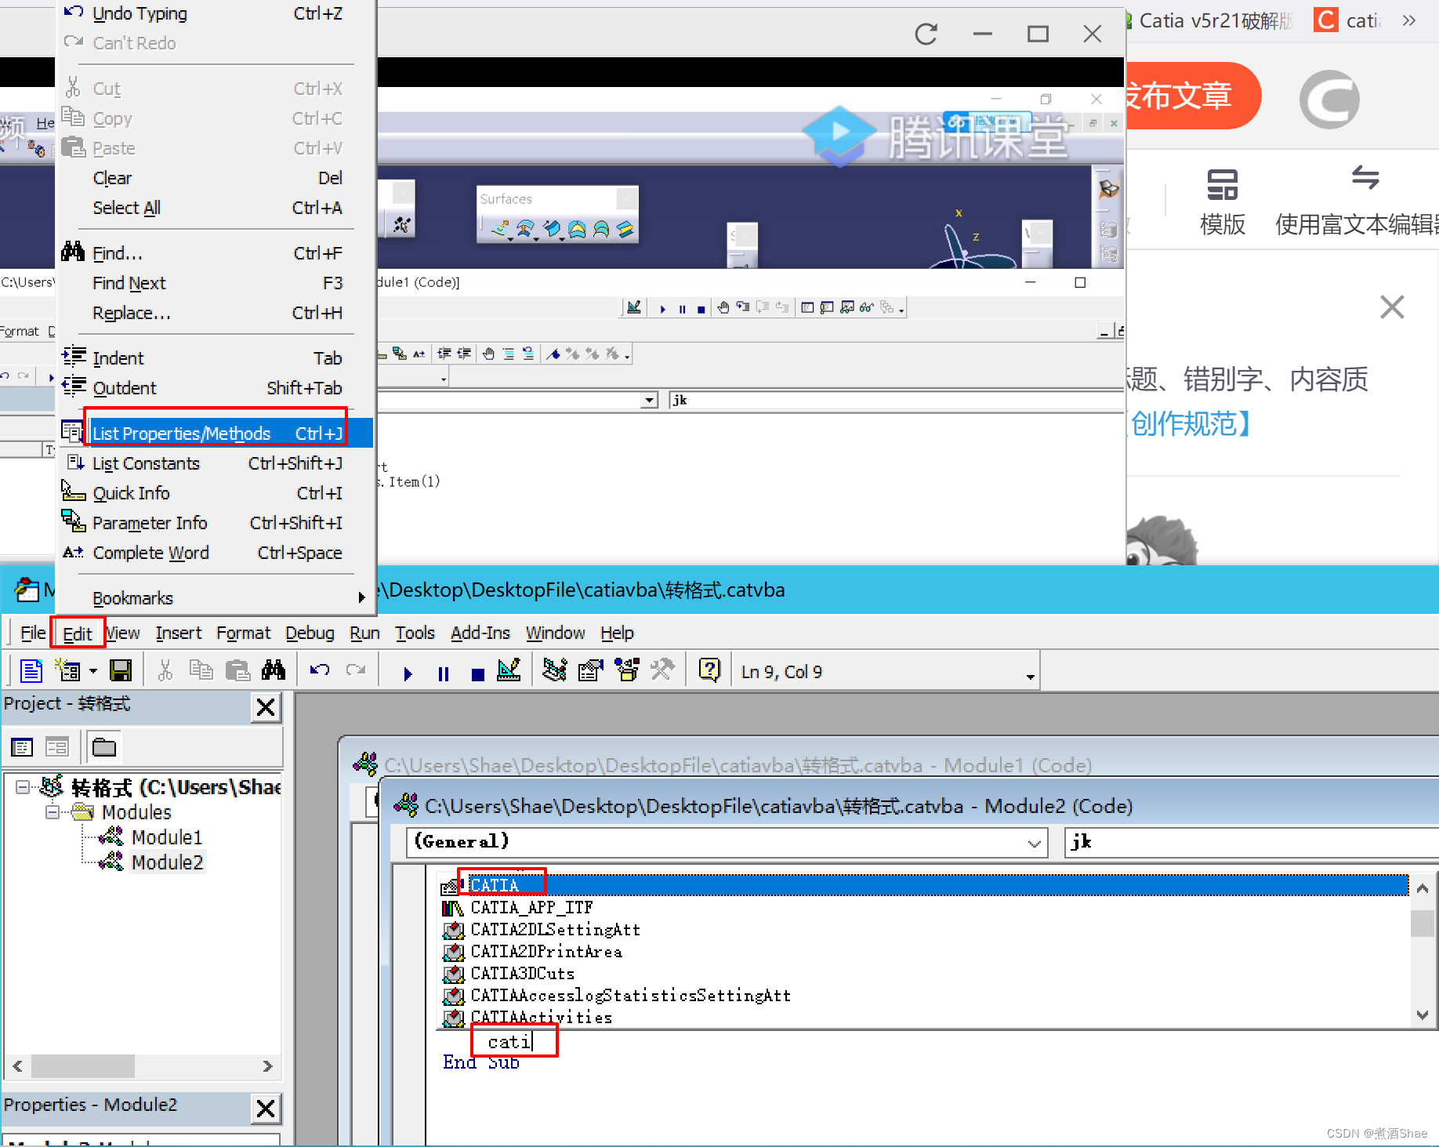Image resolution: width=1439 pixels, height=1147 pixels.
Task: Run the macro with the play button
Action: point(408,673)
